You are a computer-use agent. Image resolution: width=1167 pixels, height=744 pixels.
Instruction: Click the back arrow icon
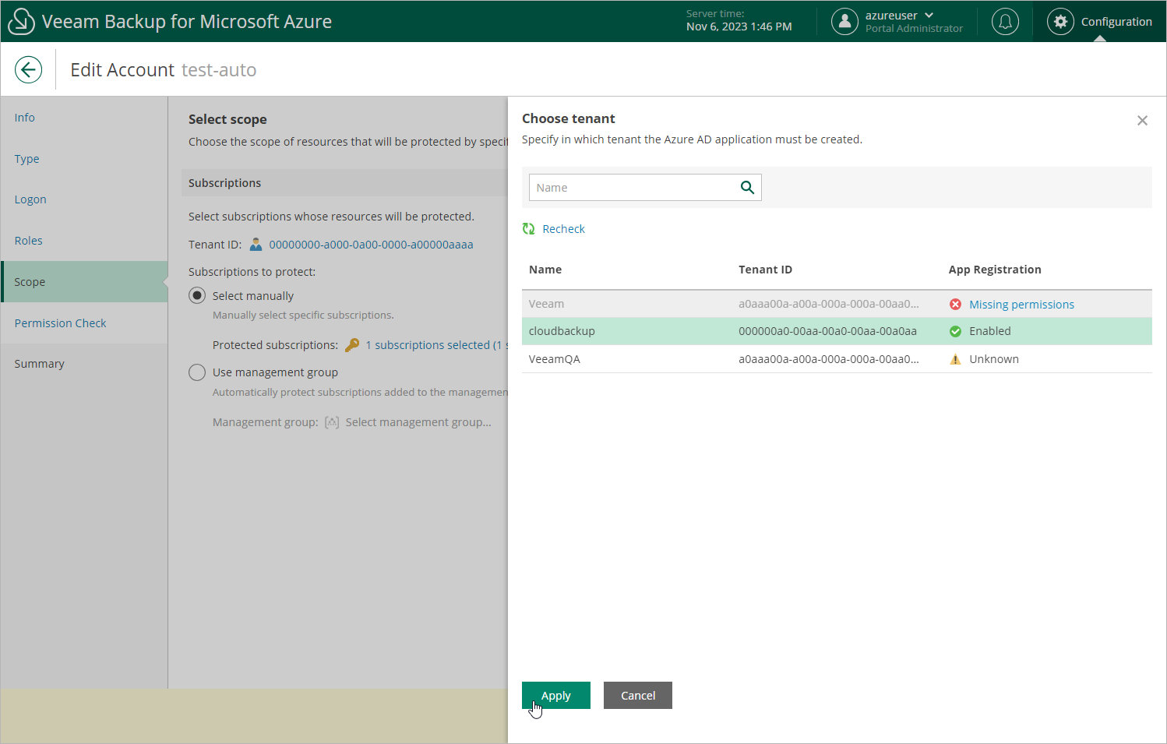coord(28,69)
